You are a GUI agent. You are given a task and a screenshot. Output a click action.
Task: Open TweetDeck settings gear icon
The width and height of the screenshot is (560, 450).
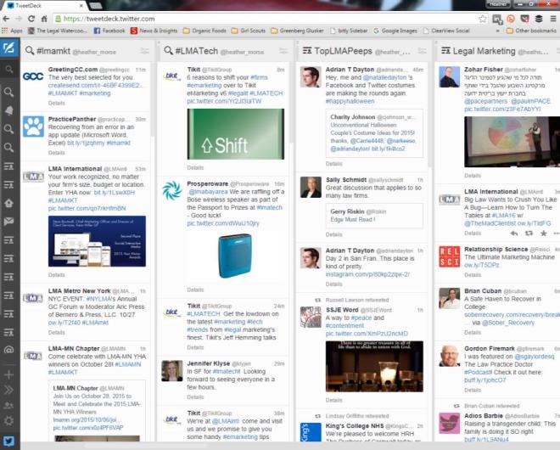(x=9, y=420)
